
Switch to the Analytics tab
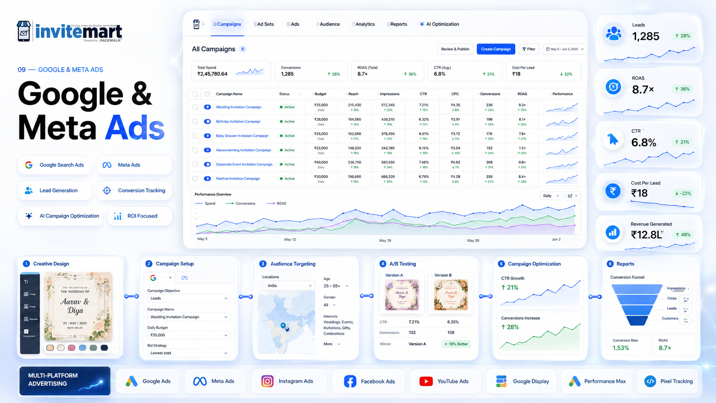(364, 24)
